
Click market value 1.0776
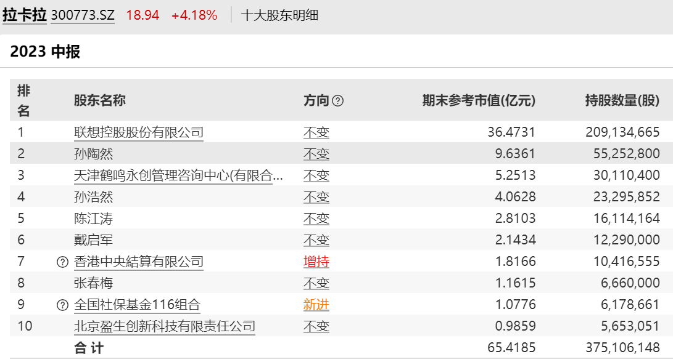click(x=515, y=304)
